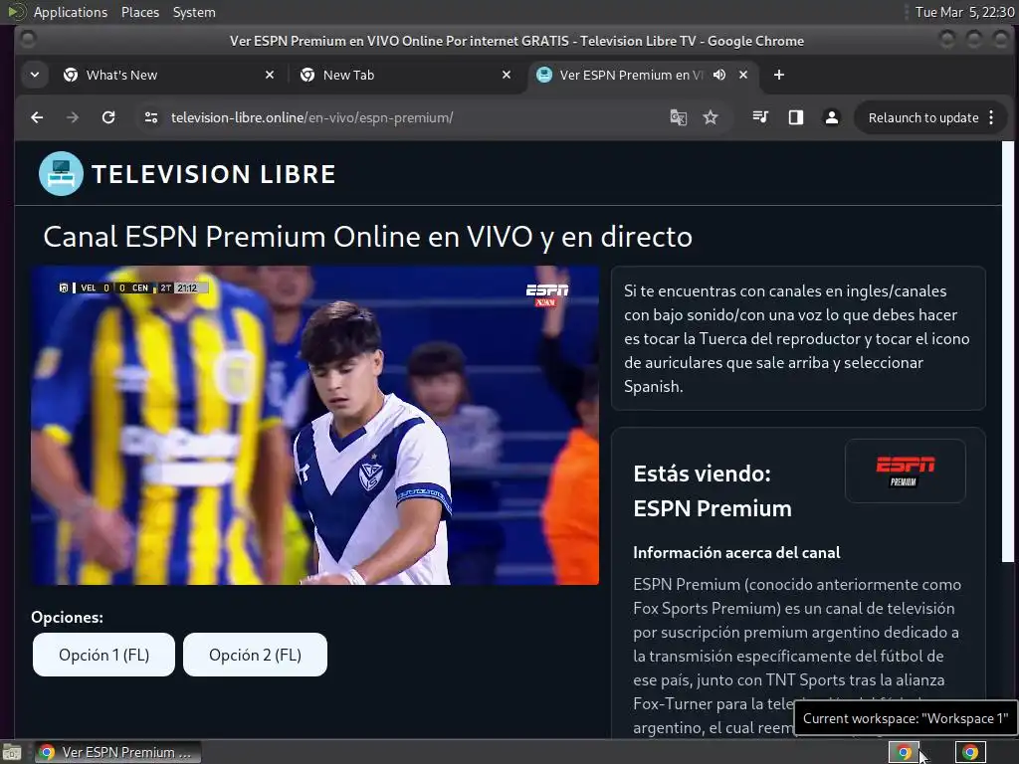Click the show desktop icon in taskbar
The width and height of the screenshot is (1019, 764).
[x=12, y=752]
